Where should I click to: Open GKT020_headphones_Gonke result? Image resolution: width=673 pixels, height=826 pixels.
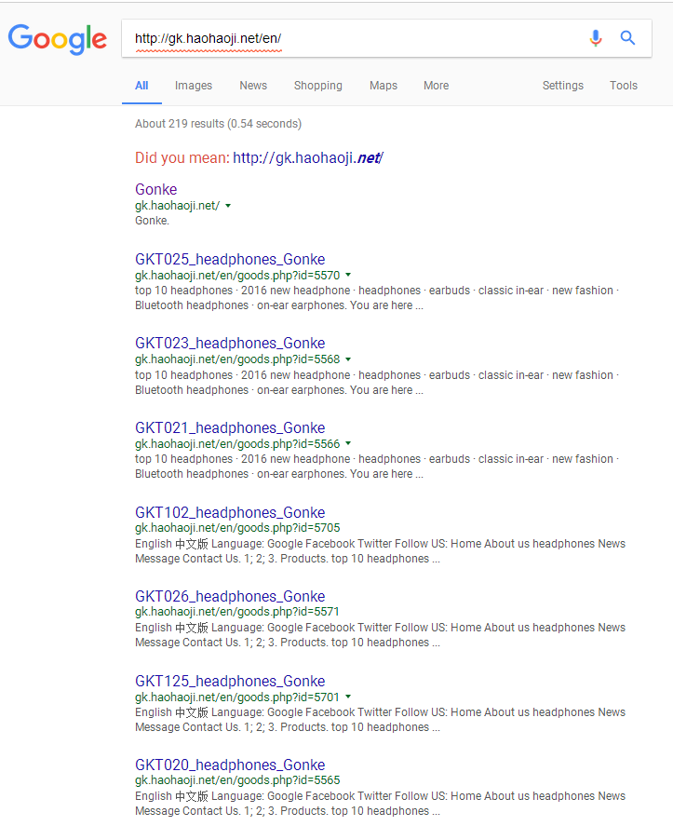pyautogui.click(x=230, y=765)
